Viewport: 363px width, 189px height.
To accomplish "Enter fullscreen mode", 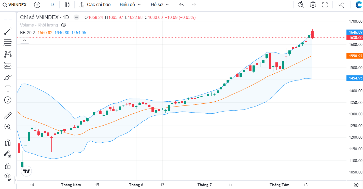I will 325,5.
